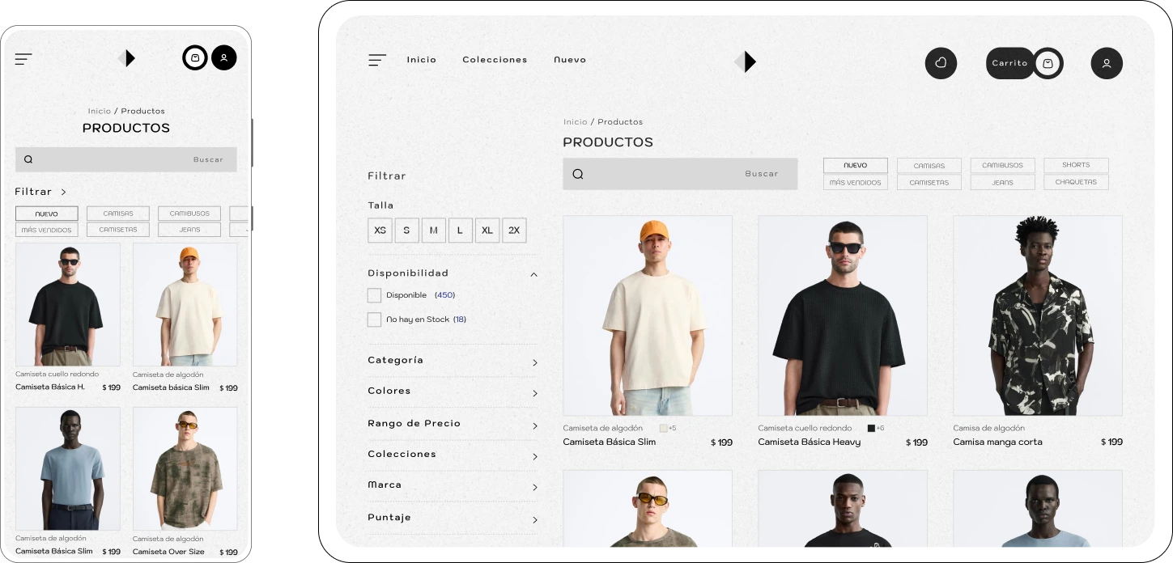
Task: Click the arrow logo in the desktop header
Action: (x=746, y=61)
